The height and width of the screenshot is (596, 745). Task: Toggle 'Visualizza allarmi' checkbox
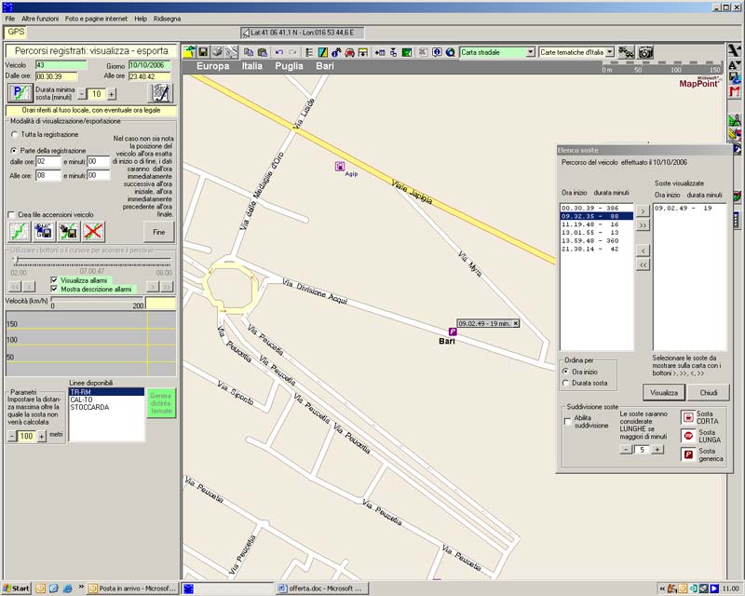54,280
